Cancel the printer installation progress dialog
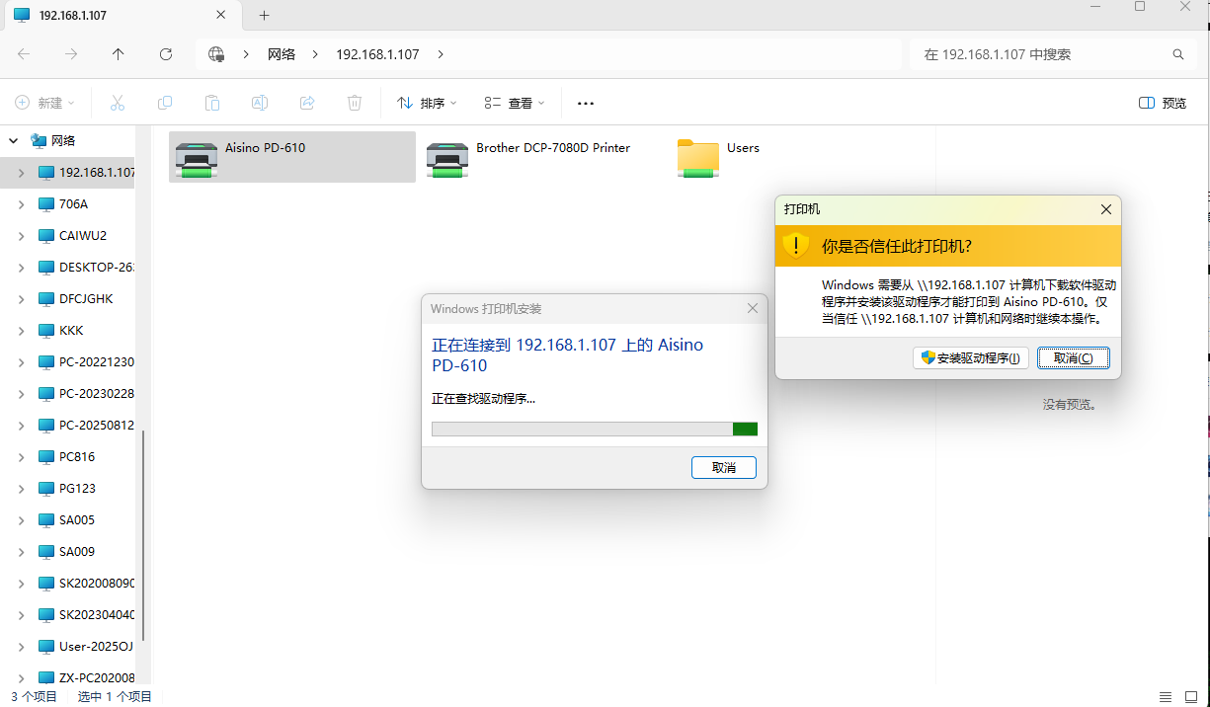This screenshot has height=707, width=1210. 724,467
